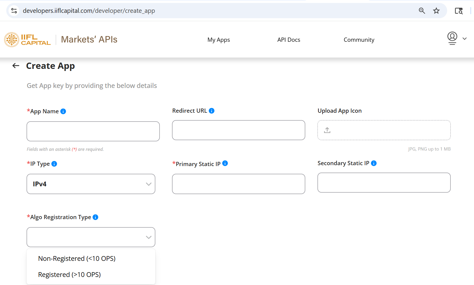The height and width of the screenshot is (285, 474).
Task: Expand the IPv4 IP Type dropdown
Action: pyautogui.click(x=91, y=184)
